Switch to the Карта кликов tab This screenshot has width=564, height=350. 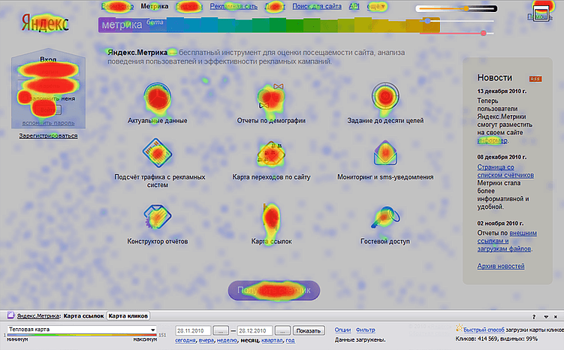pos(128,316)
